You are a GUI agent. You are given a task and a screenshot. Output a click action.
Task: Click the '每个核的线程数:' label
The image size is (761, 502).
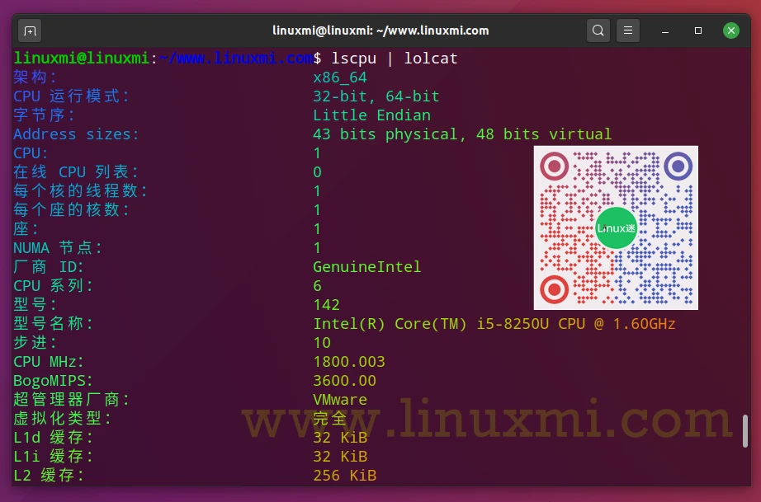tap(81, 191)
